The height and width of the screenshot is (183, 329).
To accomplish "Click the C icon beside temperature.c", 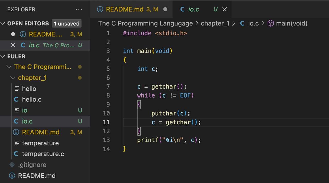I will pos(16,154).
